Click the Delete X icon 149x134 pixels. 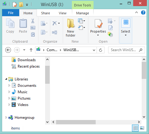pyautogui.click(x=55, y=23)
